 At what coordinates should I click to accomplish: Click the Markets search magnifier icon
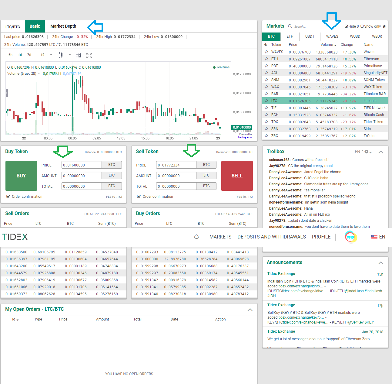click(290, 26)
